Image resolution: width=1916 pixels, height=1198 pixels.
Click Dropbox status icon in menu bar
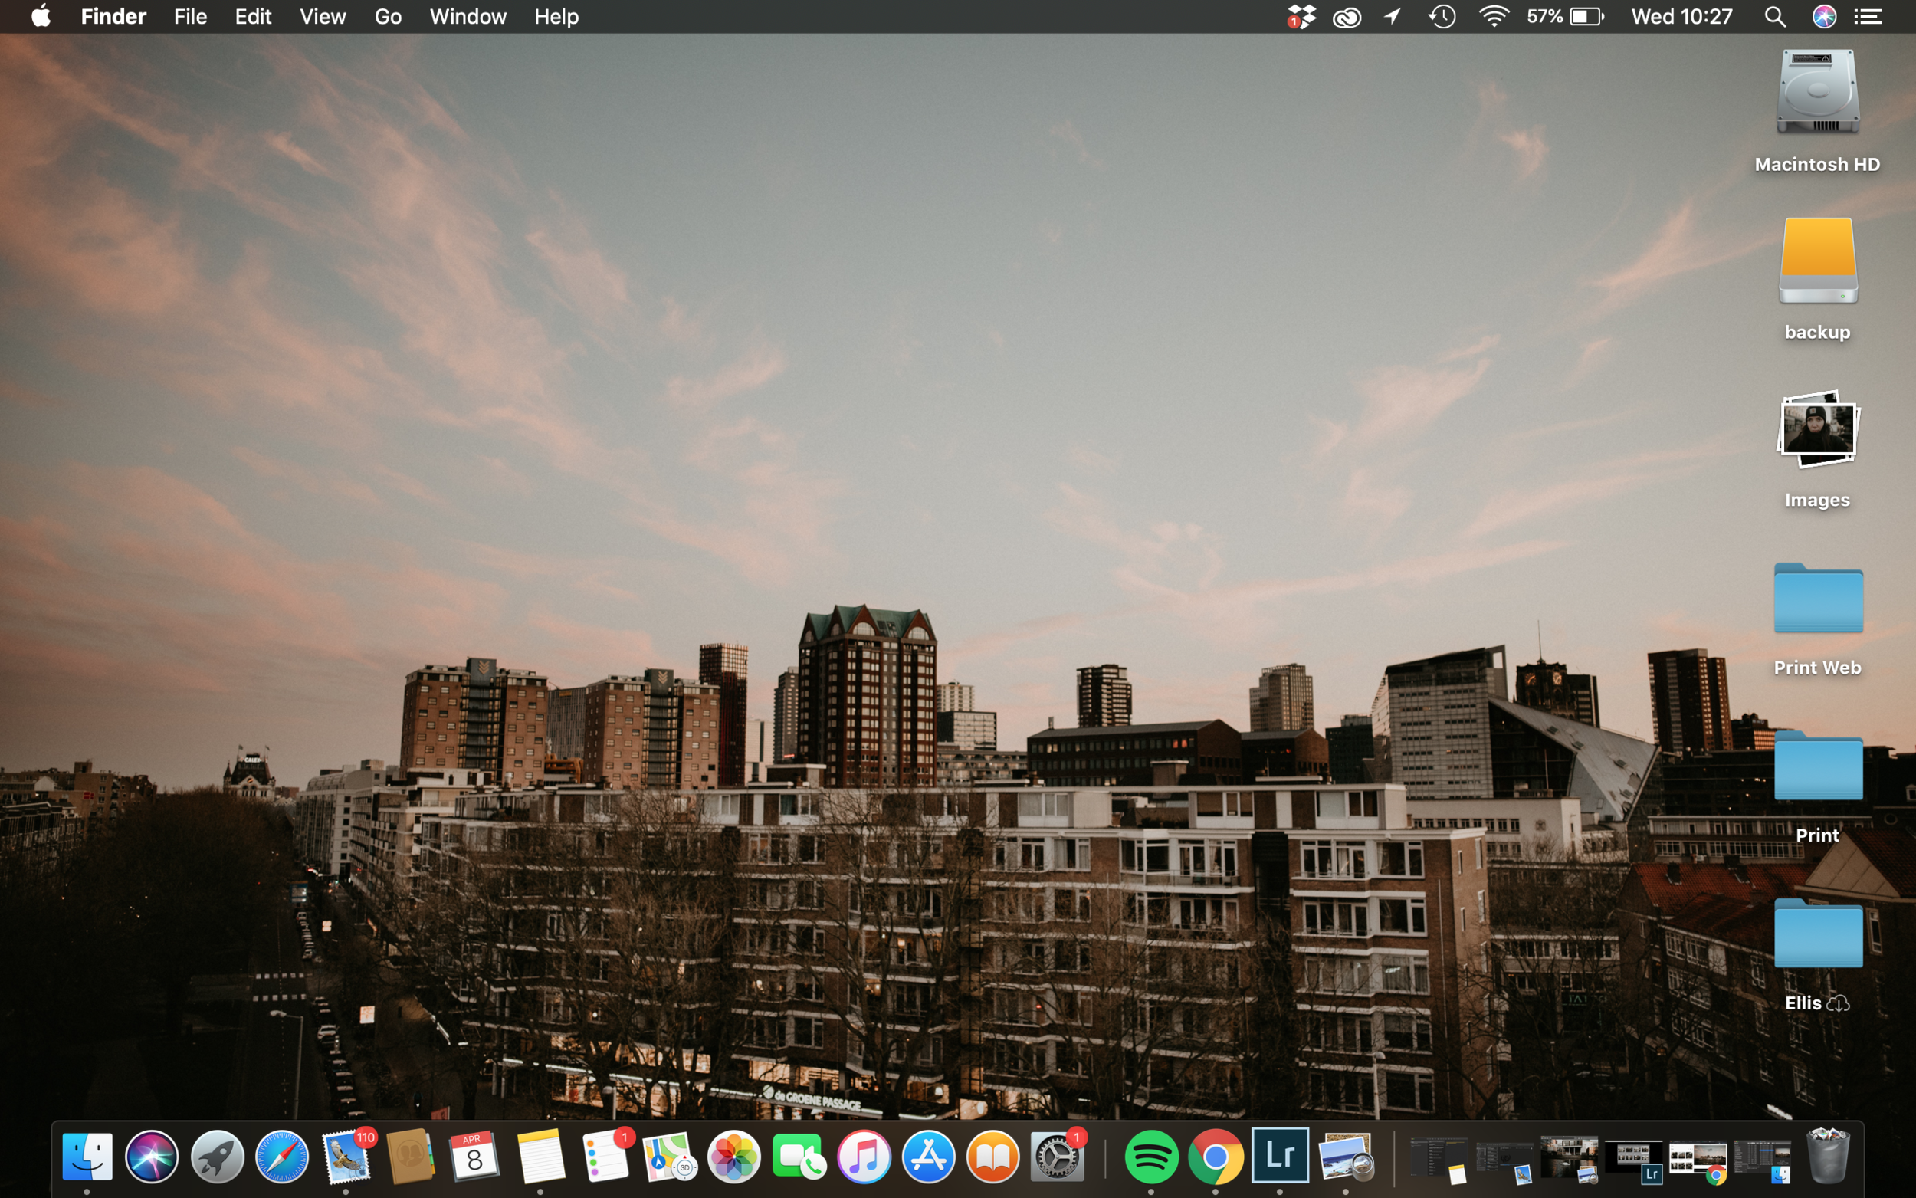point(1301,17)
